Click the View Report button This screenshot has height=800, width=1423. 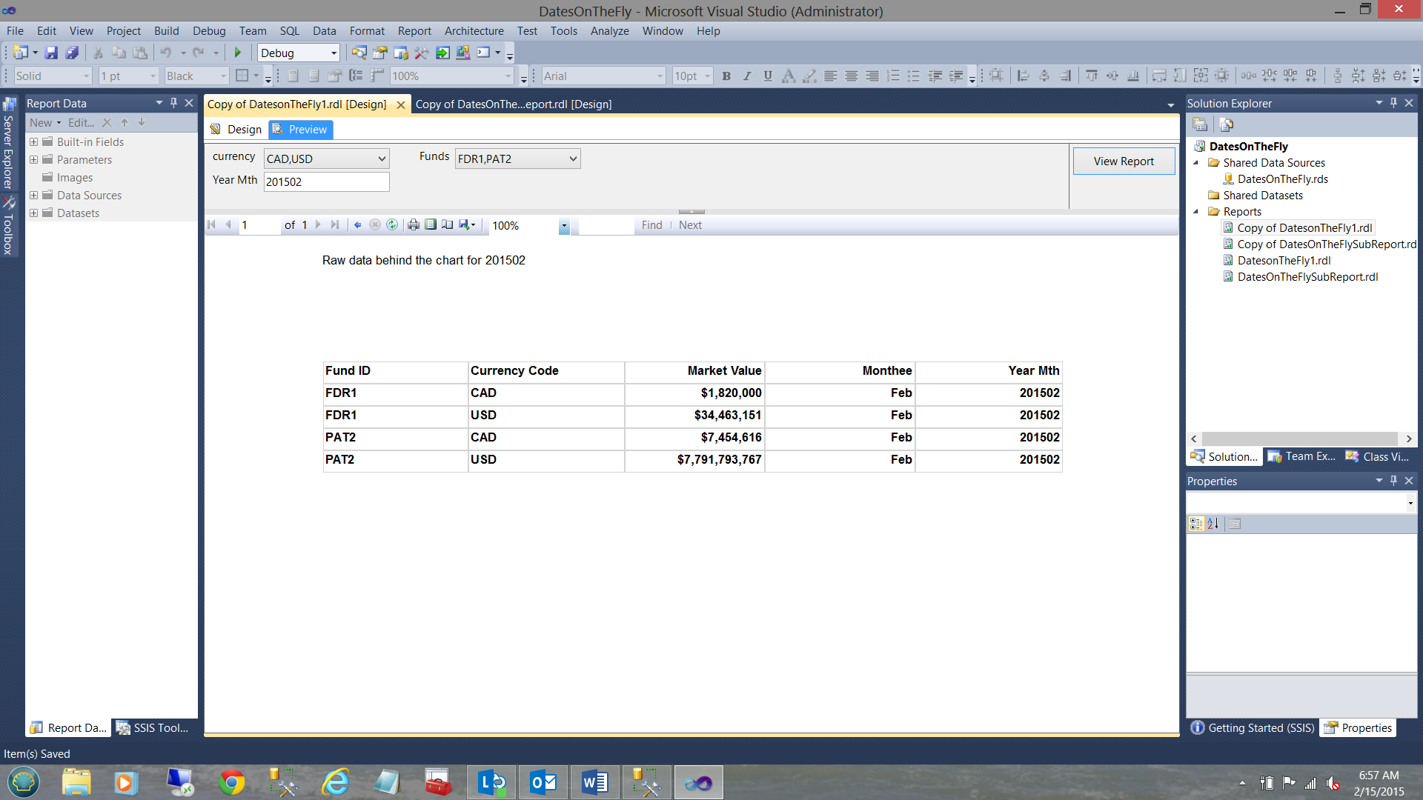[1124, 161]
